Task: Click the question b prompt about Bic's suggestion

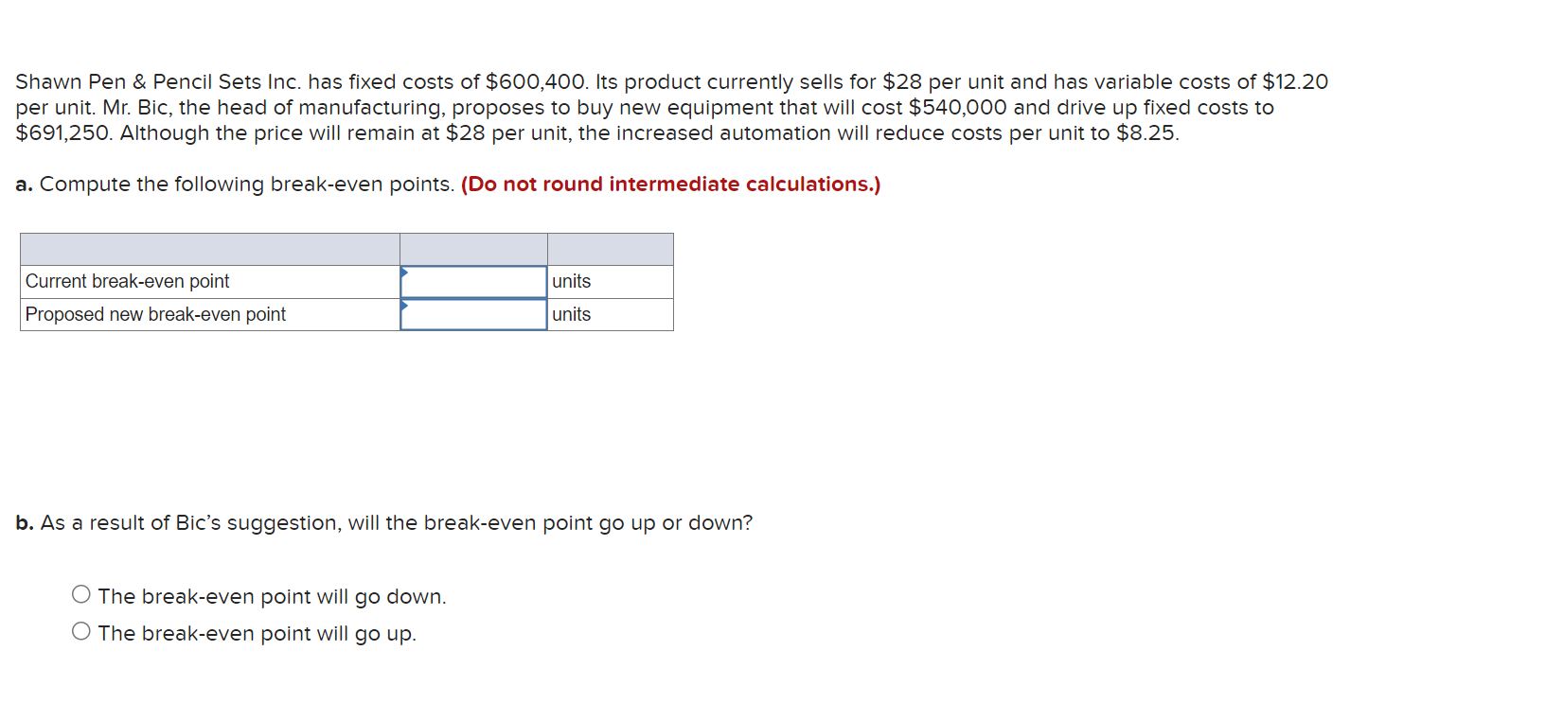Action: point(383,521)
